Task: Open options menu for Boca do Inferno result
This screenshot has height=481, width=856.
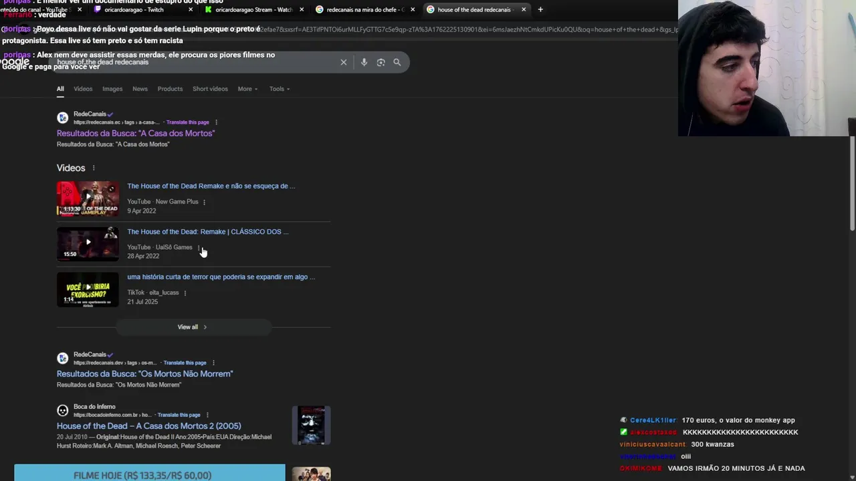Action: (x=207, y=415)
